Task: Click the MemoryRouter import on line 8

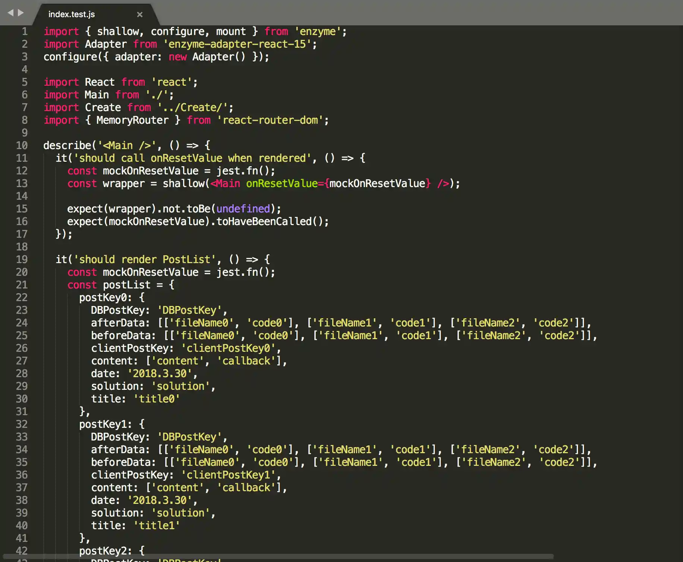Action: click(132, 120)
